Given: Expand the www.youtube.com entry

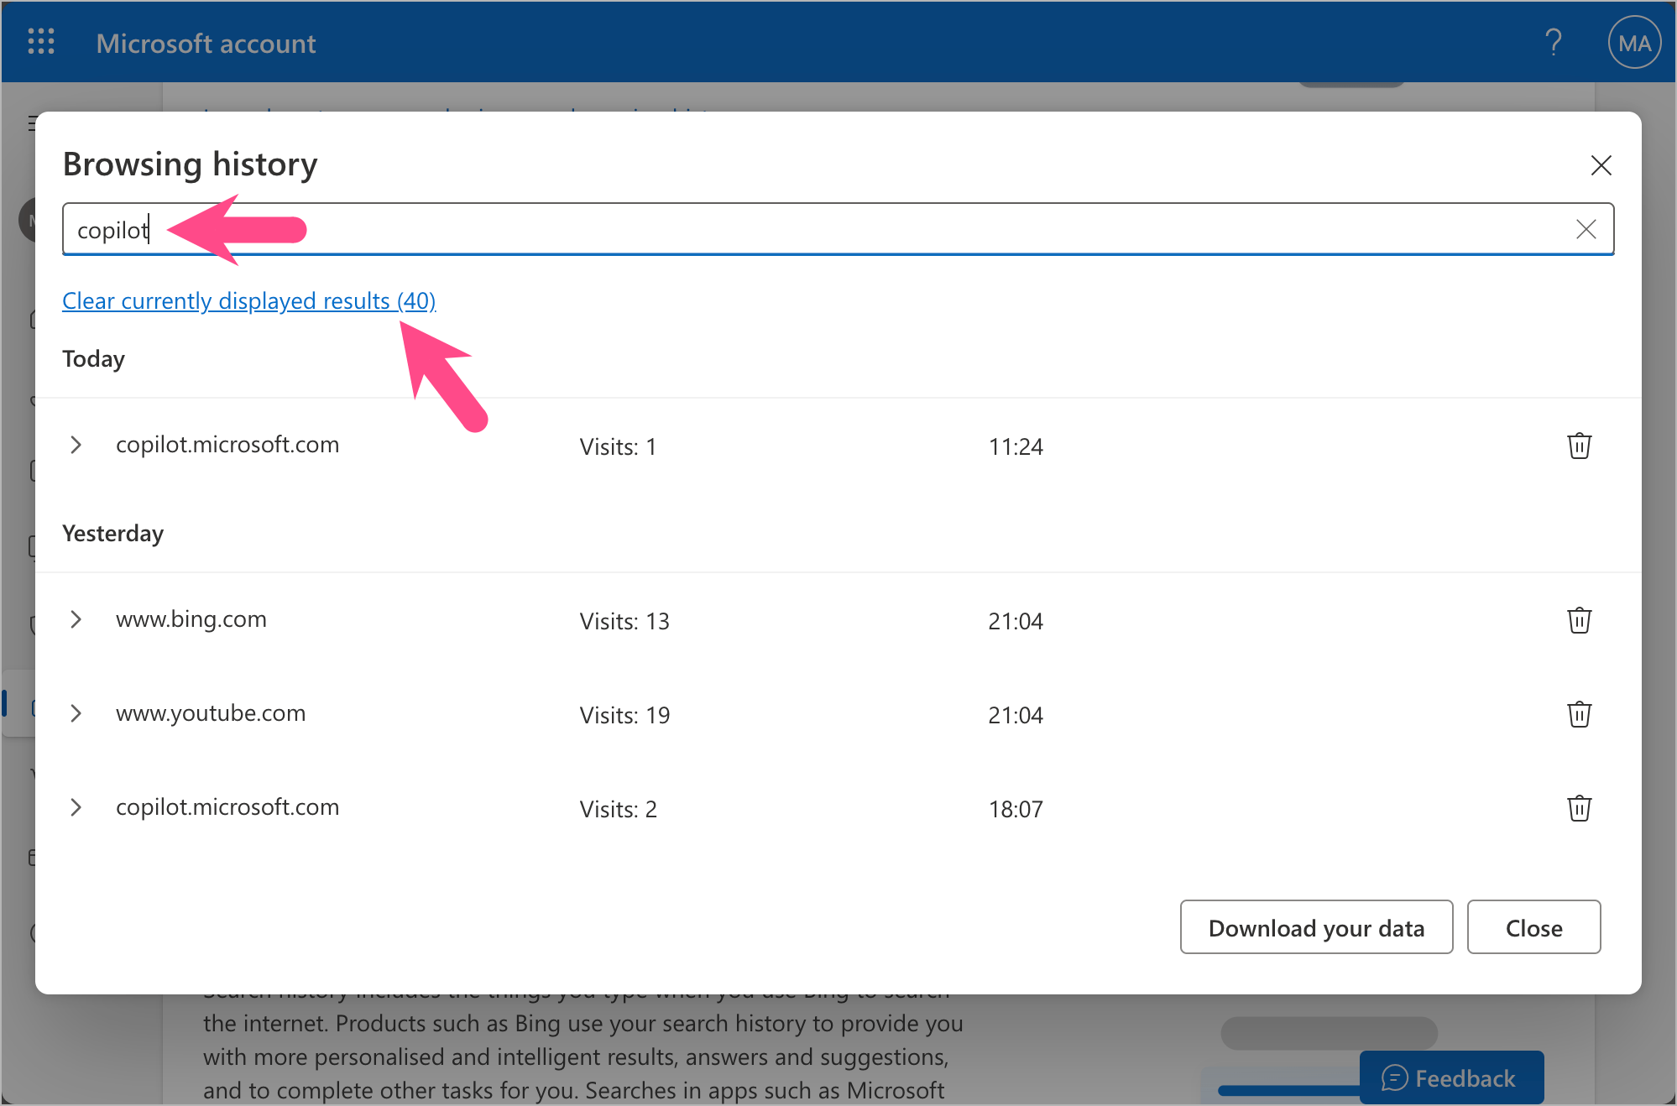Looking at the screenshot, I should click(76, 713).
